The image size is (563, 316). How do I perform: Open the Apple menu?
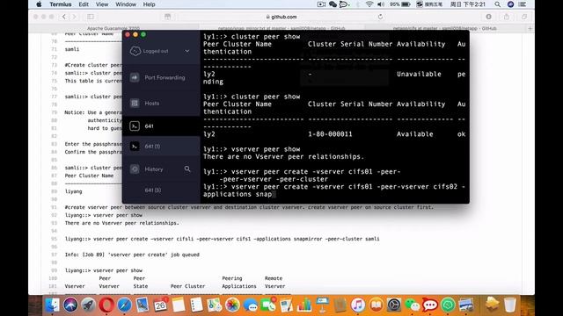coord(39,4)
